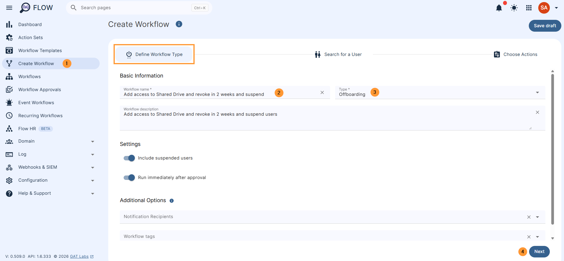Viewport: 564px width, 261px height.
Task: Go to the Search for a User step
Action: [338, 54]
